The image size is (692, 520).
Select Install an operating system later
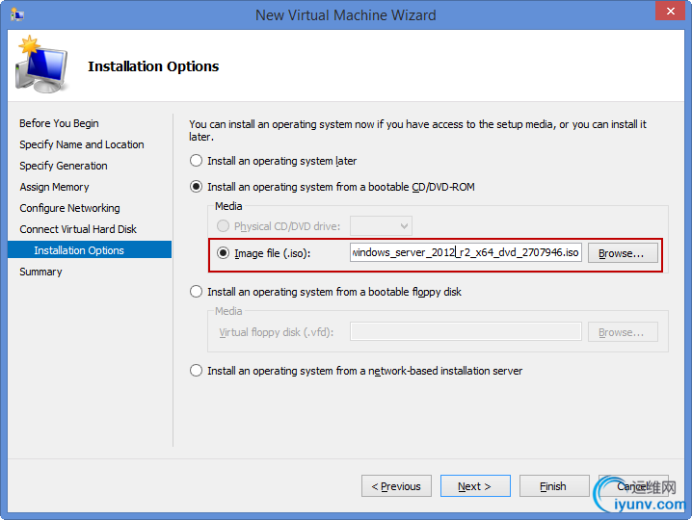196,161
